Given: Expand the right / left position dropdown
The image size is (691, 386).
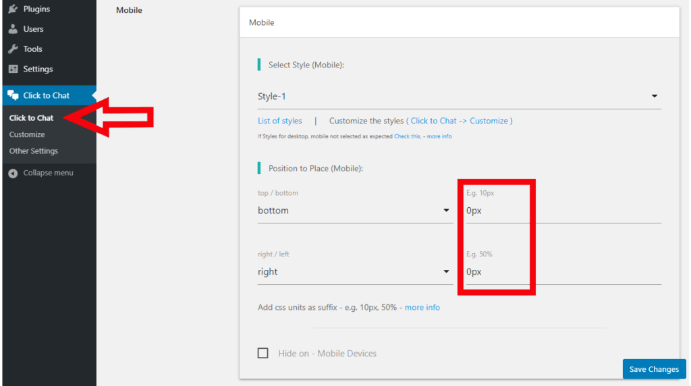Looking at the screenshot, I should (x=354, y=272).
